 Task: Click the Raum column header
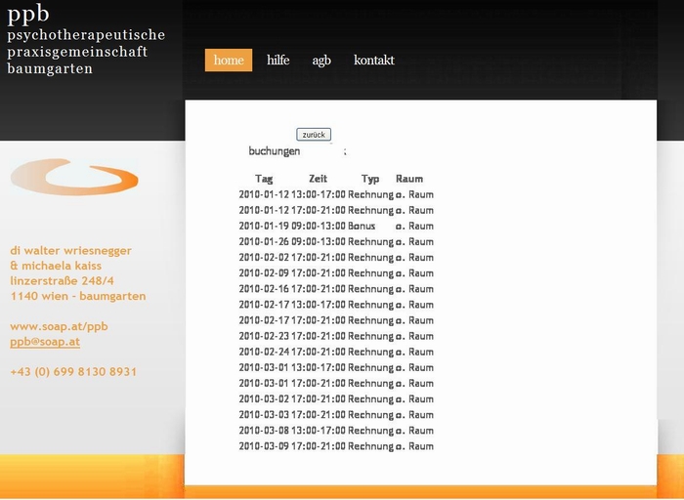click(x=409, y=179)
